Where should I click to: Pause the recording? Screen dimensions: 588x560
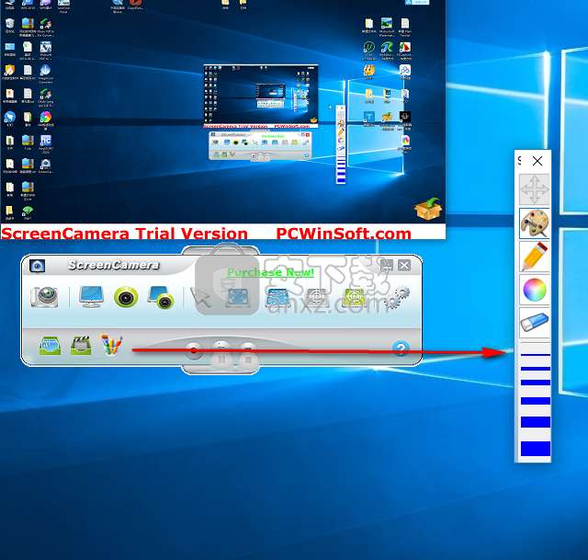pyautogui.click(x=221, y=360)
